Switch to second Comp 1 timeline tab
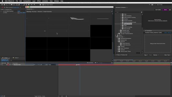Viewport: 172px width, 97px height. pos(17,58)
